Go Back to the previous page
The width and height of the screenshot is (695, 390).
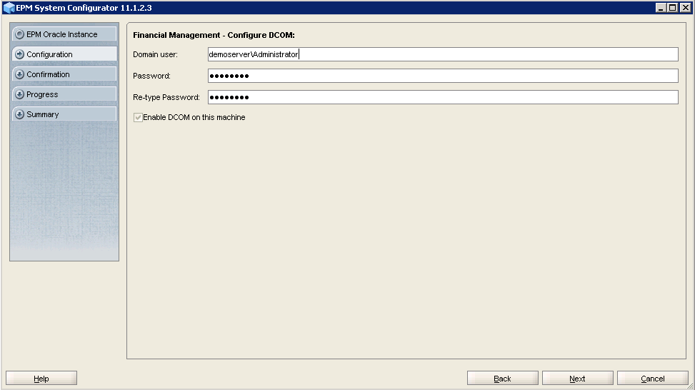point(502,378)
